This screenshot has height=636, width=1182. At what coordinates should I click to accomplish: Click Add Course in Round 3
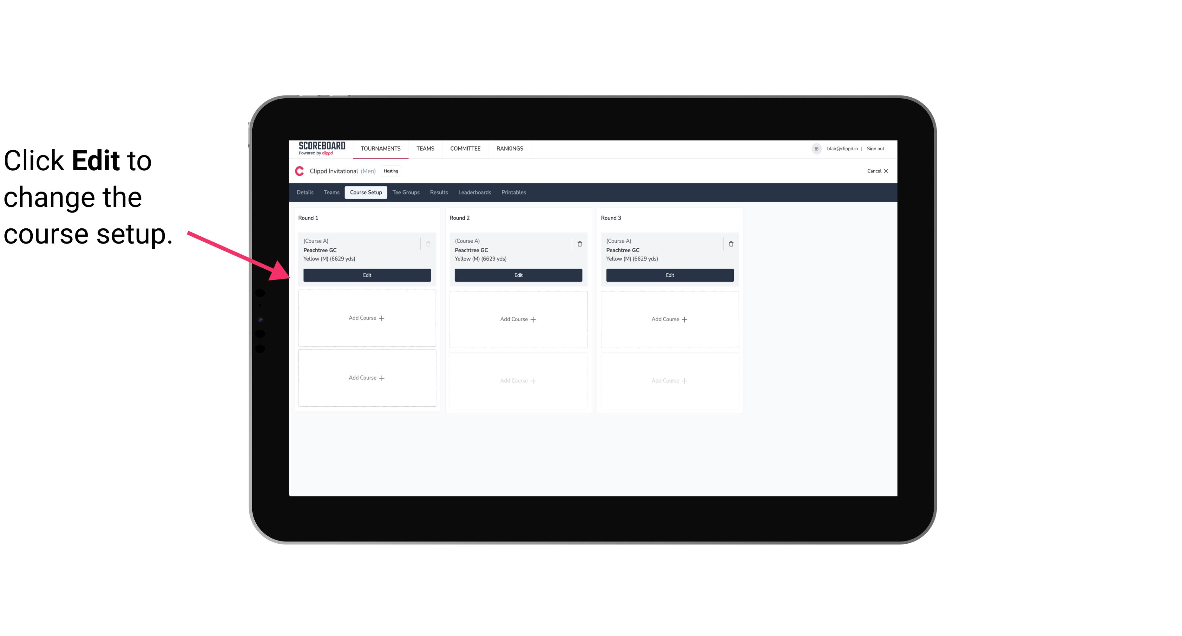(670, 319)
